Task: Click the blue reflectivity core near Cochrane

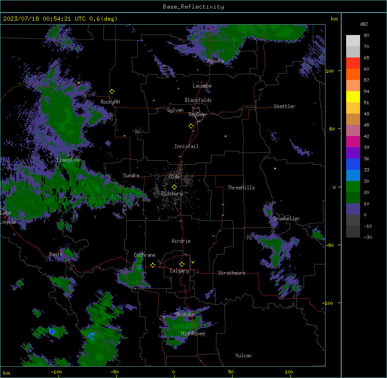Action: [140, 267]
